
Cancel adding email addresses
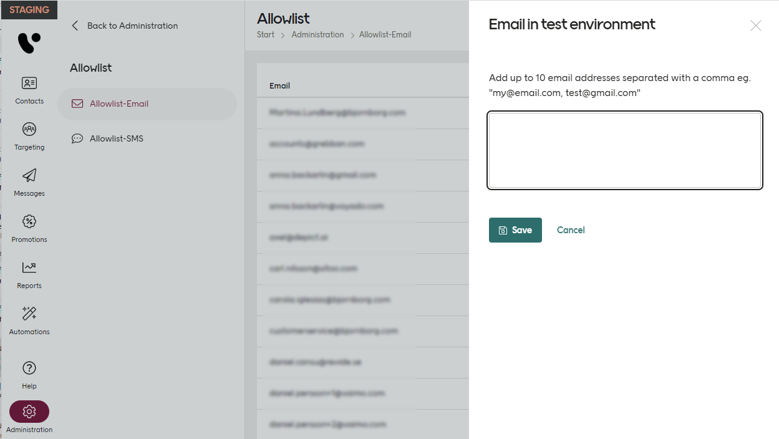[x=571, y=230]
